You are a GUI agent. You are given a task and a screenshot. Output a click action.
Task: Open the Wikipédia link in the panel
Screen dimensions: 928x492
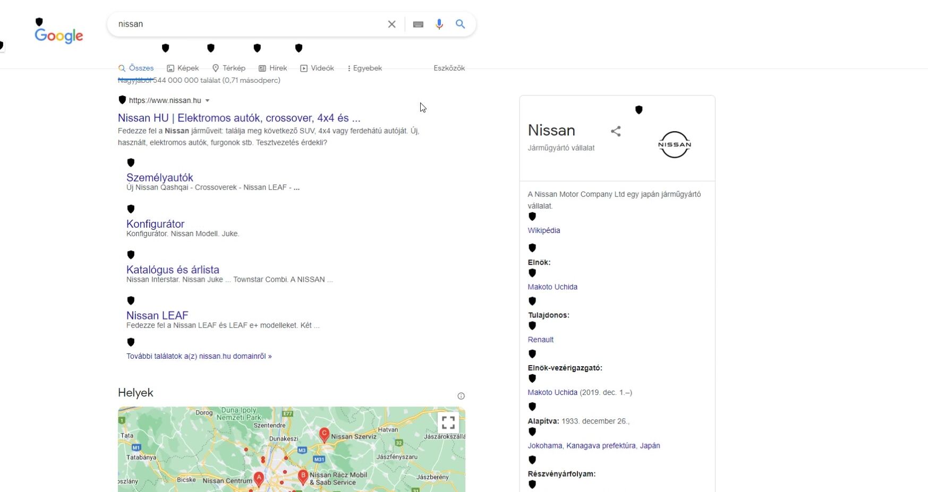[544, 230]
